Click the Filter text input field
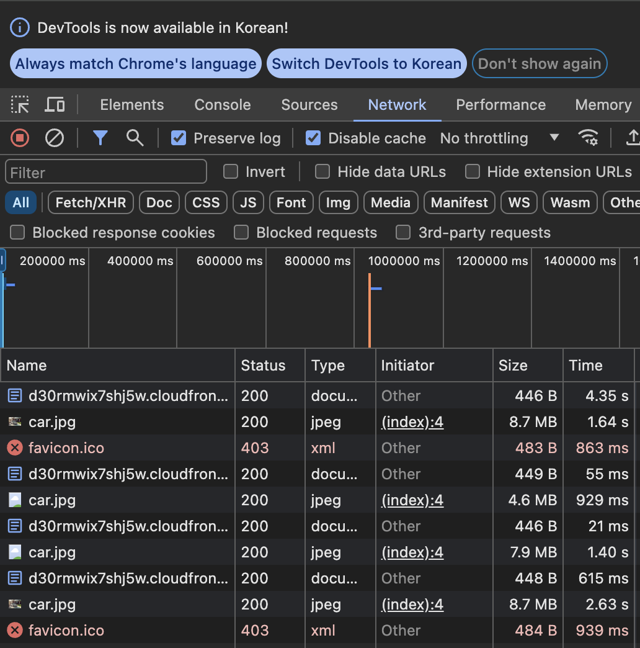Viewport: 640px width, 648px height. pos(106,172)
